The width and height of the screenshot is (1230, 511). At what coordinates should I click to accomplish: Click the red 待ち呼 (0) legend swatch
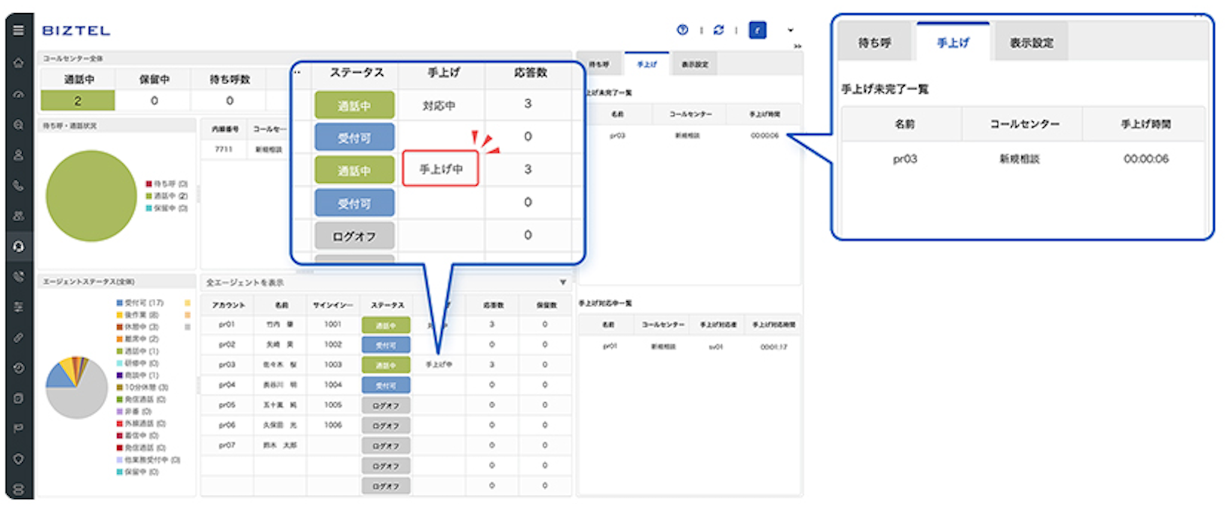(149, 184)
